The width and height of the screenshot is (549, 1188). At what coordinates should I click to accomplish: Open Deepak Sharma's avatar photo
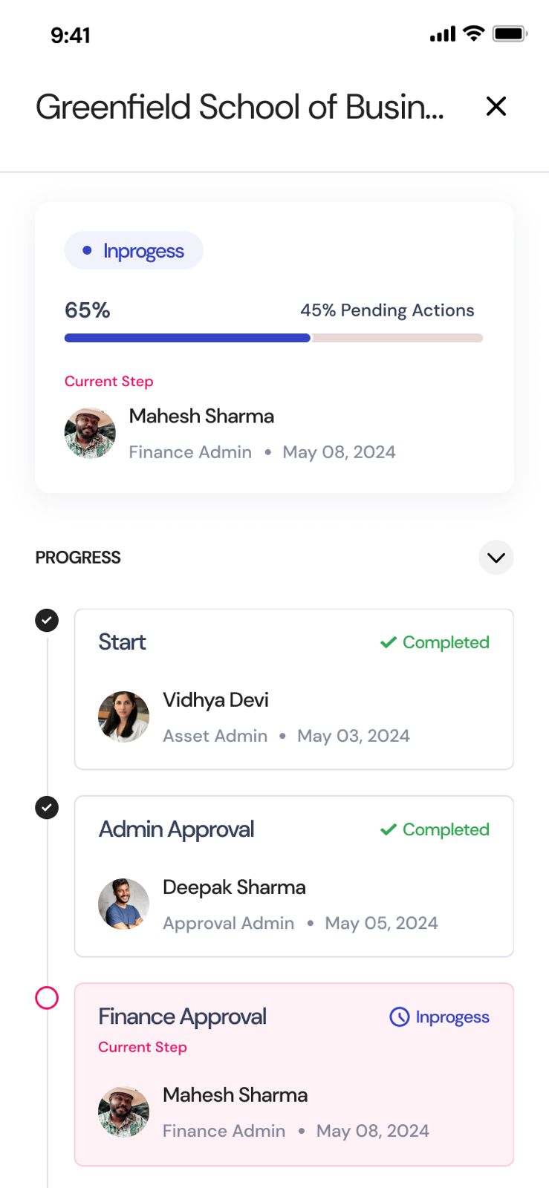[123, 904]
